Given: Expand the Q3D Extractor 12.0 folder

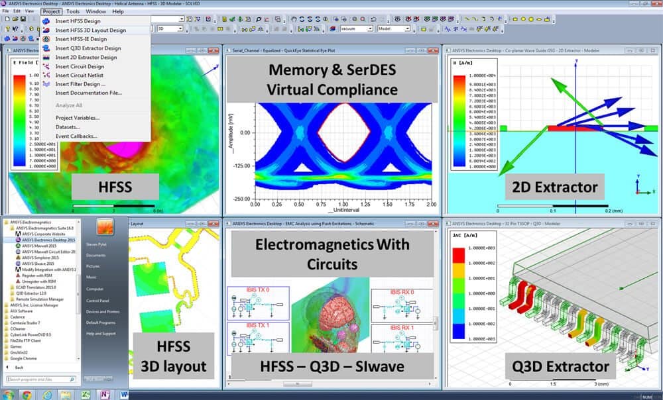Looking at the screenshot, I should (x=27, y=293).
